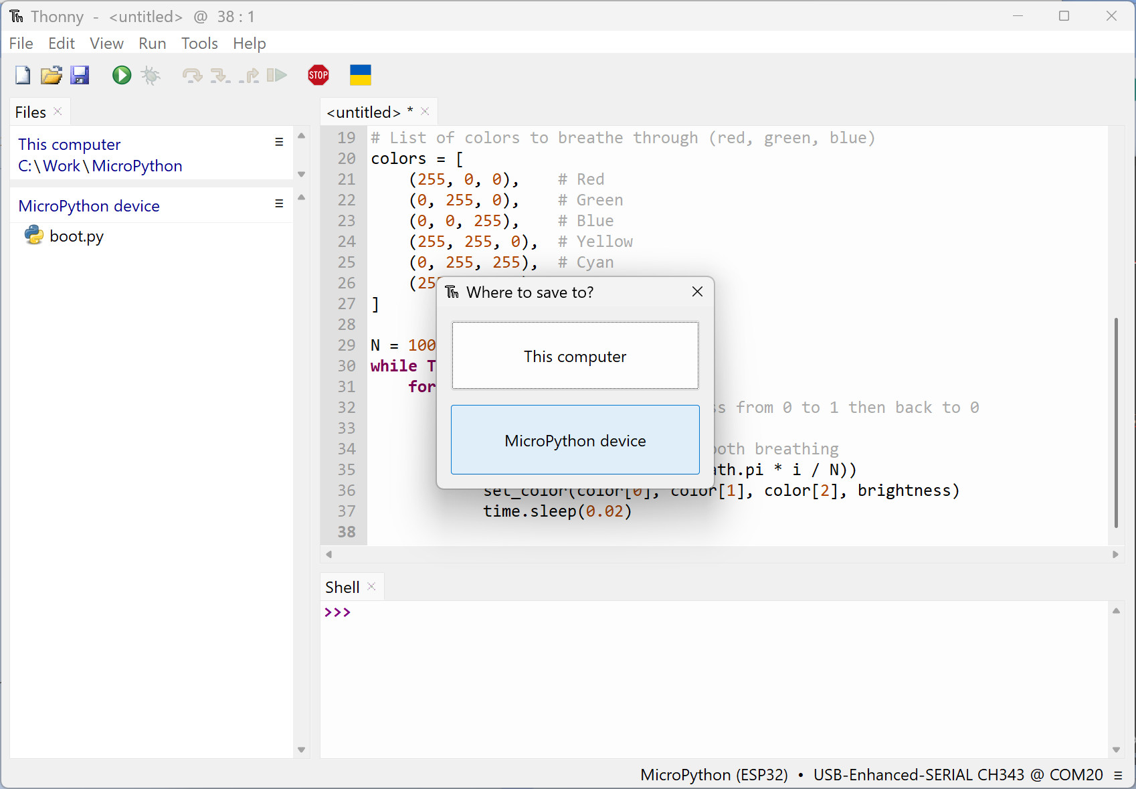Start debugging with the bug icon

tap(151, 75)
